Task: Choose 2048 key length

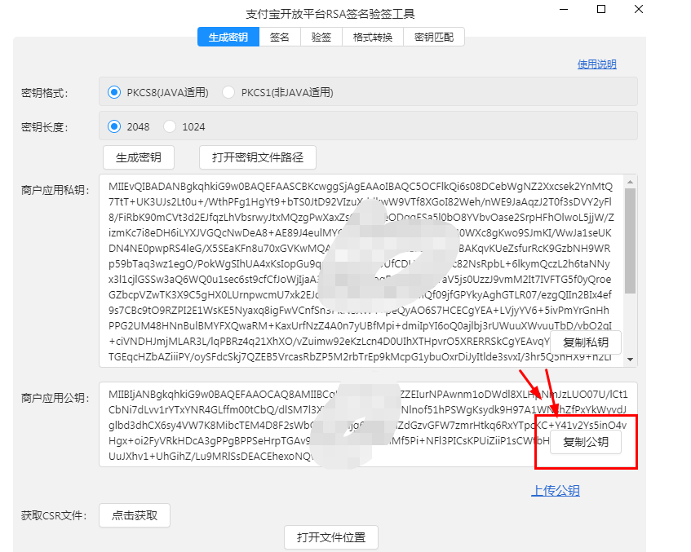Action: (x=129, y=126)
